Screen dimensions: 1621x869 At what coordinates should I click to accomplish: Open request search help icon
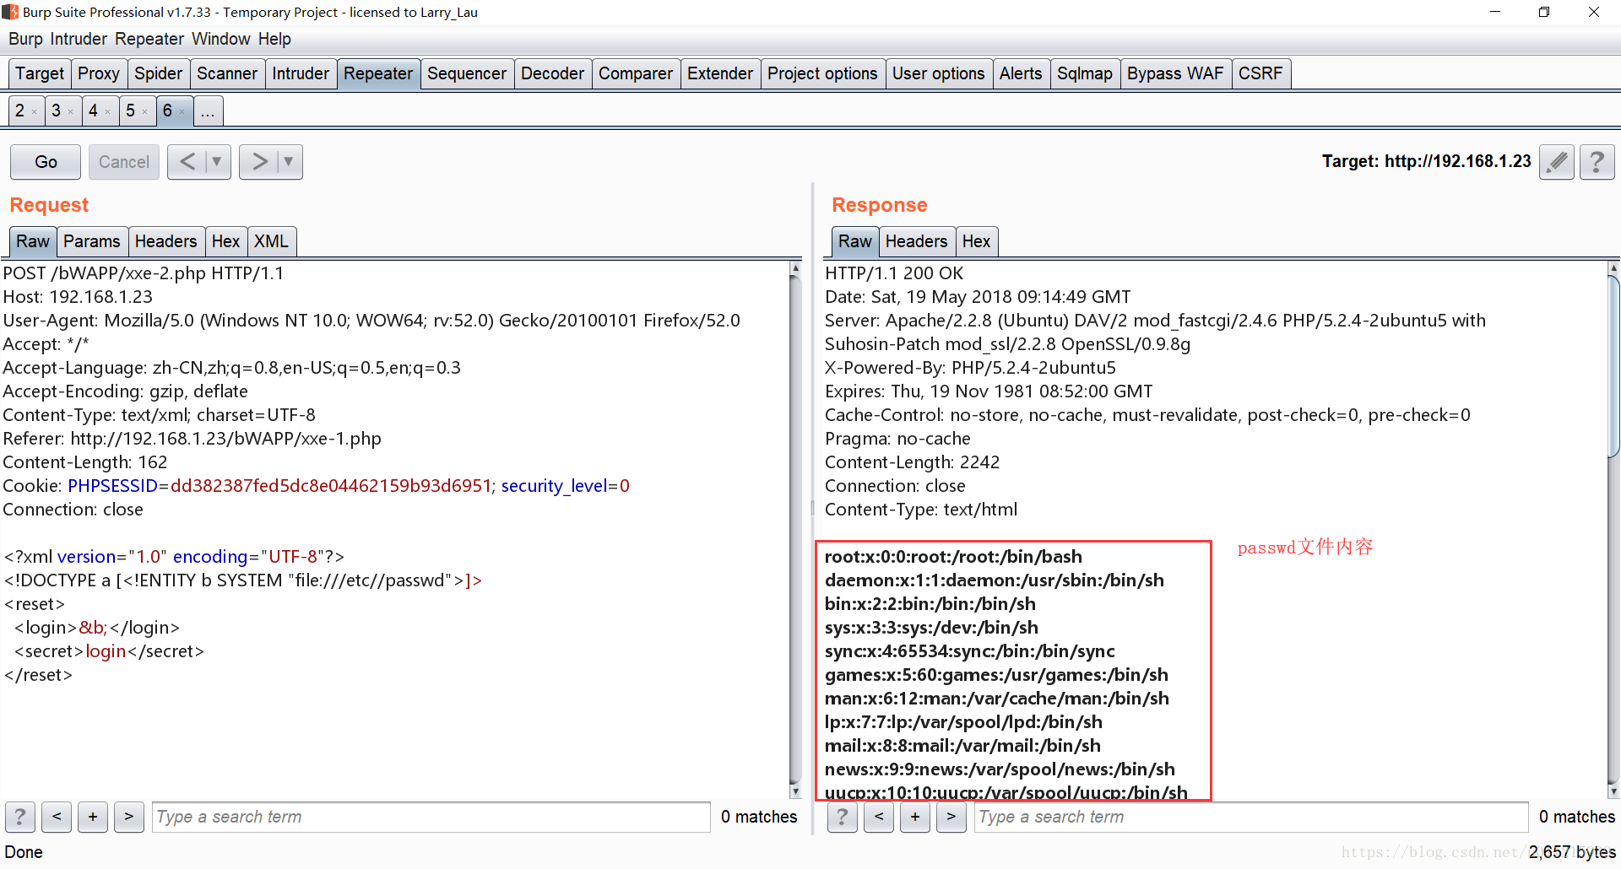pos(20,817)
